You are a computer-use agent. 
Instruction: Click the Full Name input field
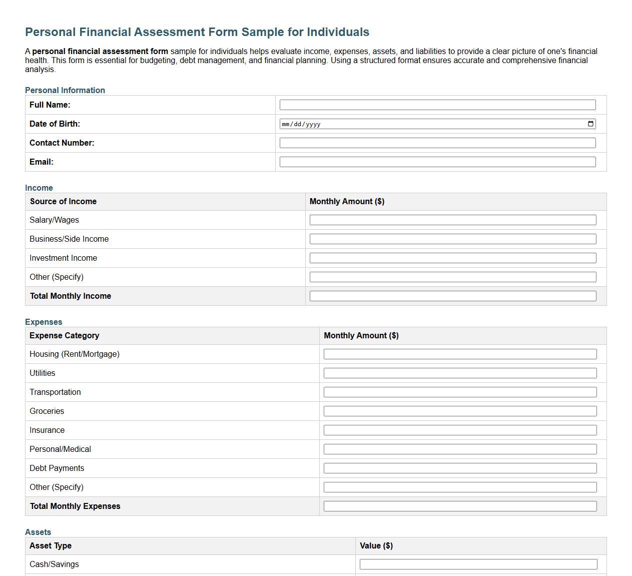click(x=438, y=105)
